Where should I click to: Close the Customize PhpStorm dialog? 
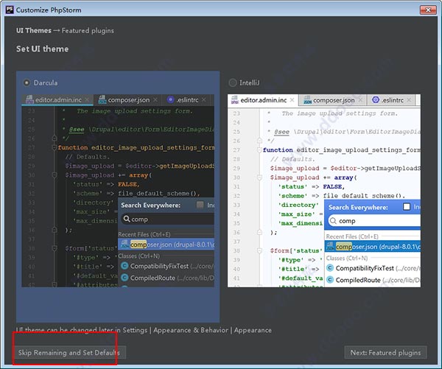click(427, 10)
